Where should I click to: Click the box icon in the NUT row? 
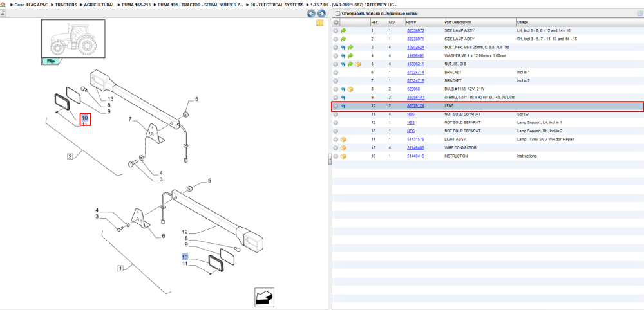[357, 64]
